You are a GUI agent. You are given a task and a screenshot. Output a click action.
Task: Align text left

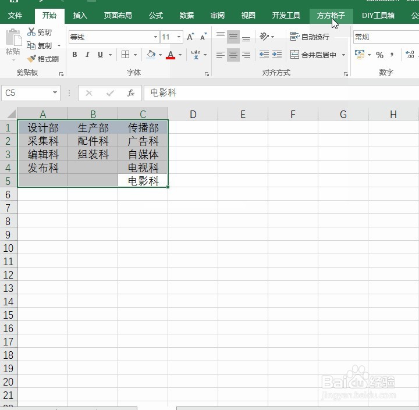pos(221,55)
